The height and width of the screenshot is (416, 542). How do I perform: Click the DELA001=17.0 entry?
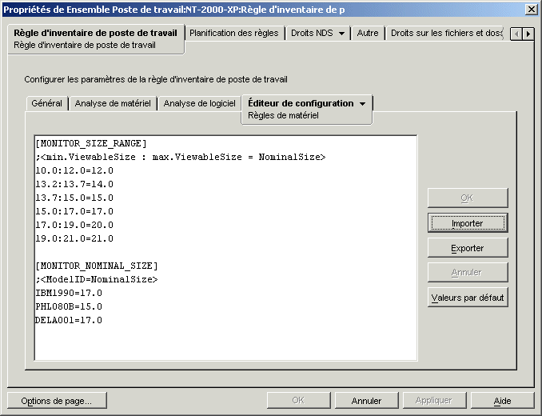coord(69,320)
